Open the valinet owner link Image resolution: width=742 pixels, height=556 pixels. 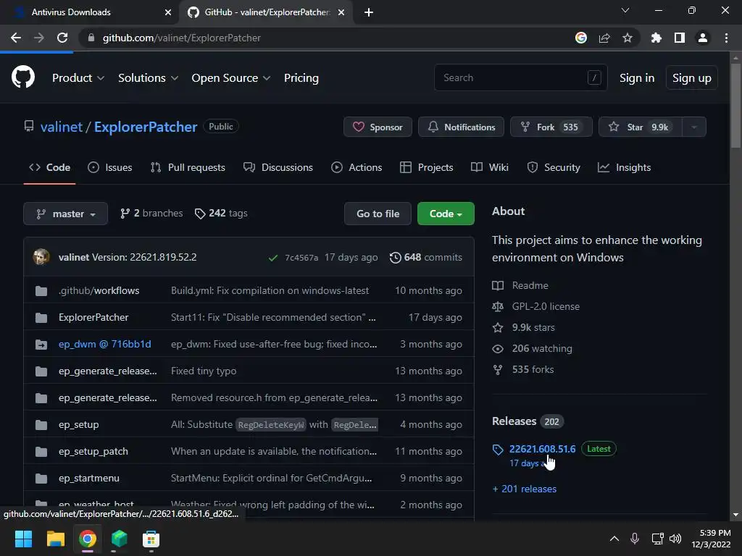(62, 127)
